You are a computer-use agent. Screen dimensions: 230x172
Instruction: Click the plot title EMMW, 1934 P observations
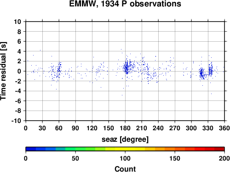coord(125,4)
